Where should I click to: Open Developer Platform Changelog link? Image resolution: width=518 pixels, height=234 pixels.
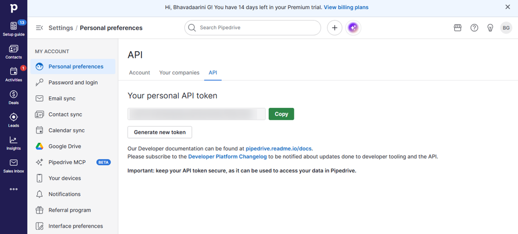[x=227, y=157]
